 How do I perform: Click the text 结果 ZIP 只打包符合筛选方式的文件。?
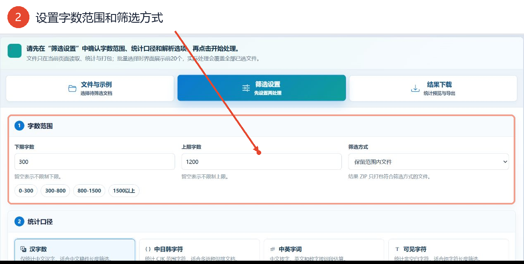pos(389,176)
